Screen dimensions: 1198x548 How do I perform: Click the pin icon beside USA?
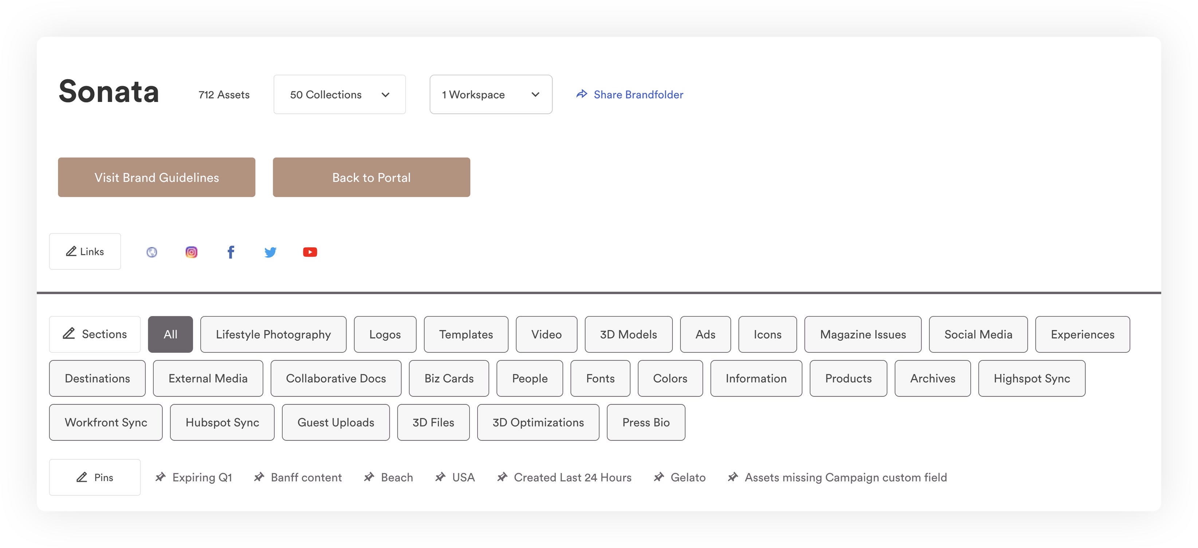tap(440, 477)
